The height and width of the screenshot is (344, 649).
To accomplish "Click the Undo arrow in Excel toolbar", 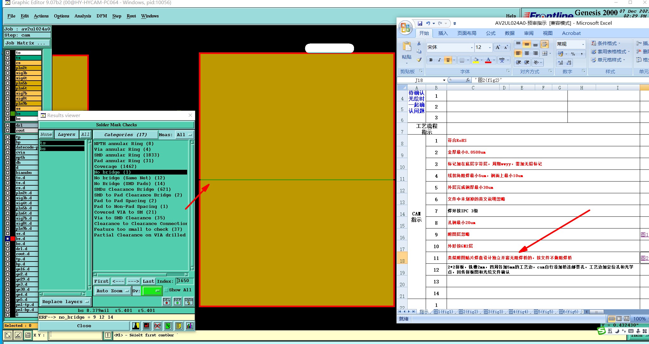I will coord(428,23).
